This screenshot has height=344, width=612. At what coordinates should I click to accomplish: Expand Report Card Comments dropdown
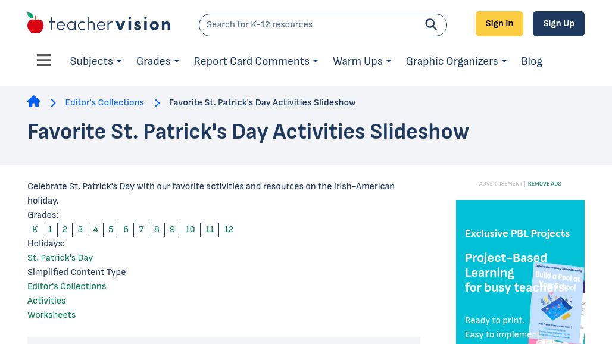coord(255,61)
